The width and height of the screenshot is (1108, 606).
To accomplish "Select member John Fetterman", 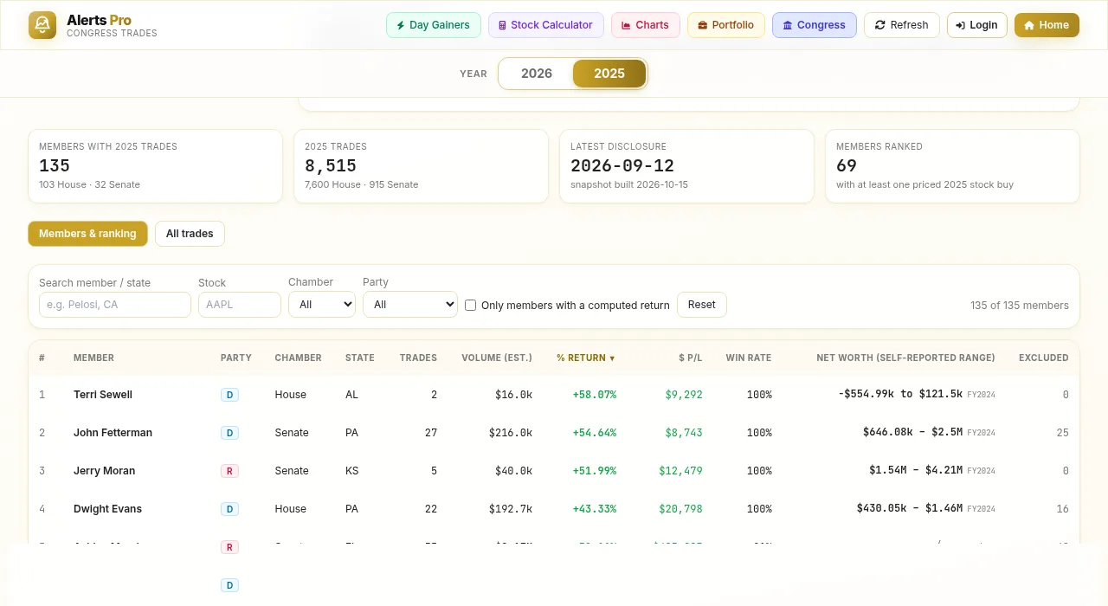I will tap(113, 433).
